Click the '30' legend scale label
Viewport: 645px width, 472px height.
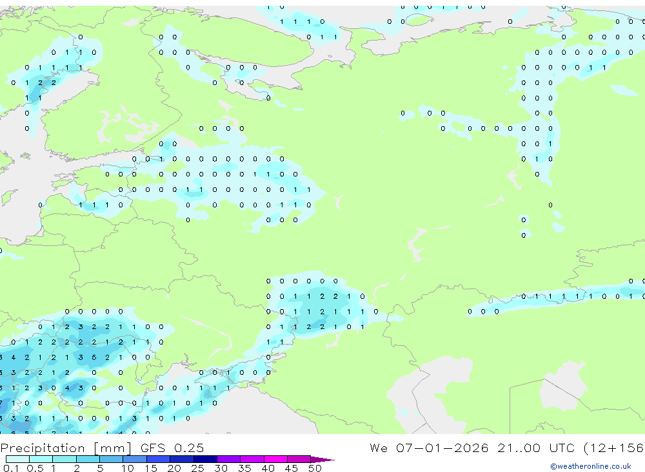click(221, 468)
